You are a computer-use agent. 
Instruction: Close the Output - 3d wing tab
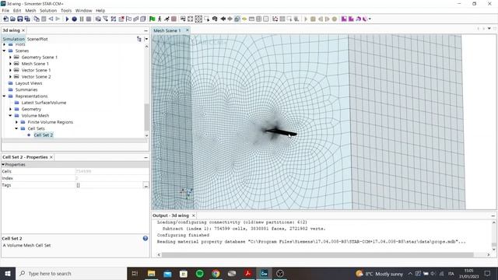click(194, 215)
